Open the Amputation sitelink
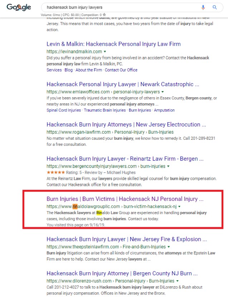228x297 pixels. [164, 110]
